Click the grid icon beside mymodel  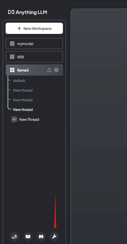[x=12, y=44]
